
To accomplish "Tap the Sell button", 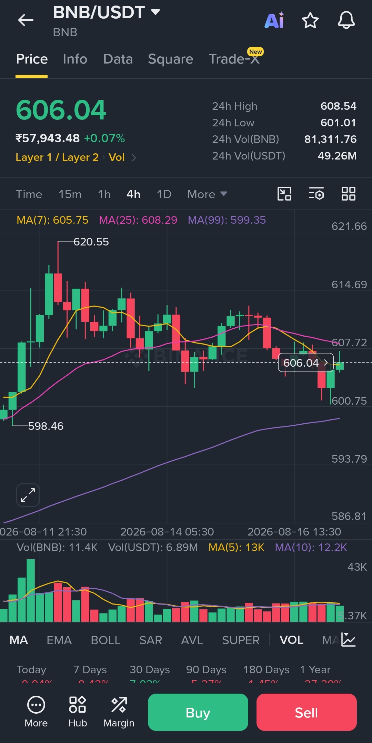I will click(x=306, y=712).
